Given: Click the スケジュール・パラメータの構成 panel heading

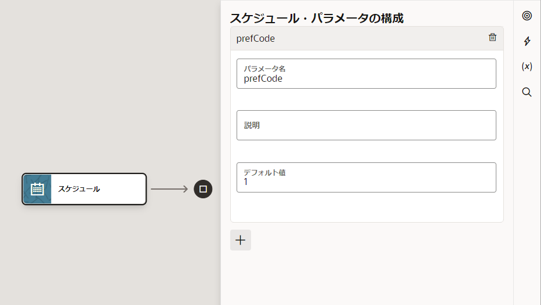Looking at the screenshot, I should (317, 18).
